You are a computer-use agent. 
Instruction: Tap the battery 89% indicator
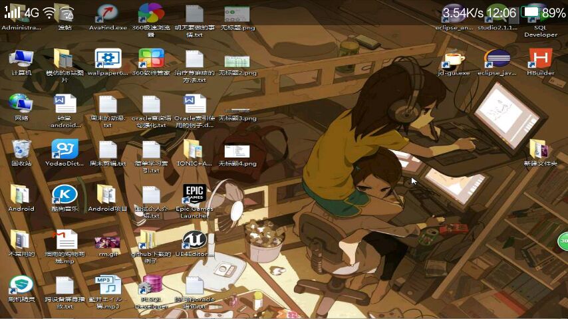543,13
